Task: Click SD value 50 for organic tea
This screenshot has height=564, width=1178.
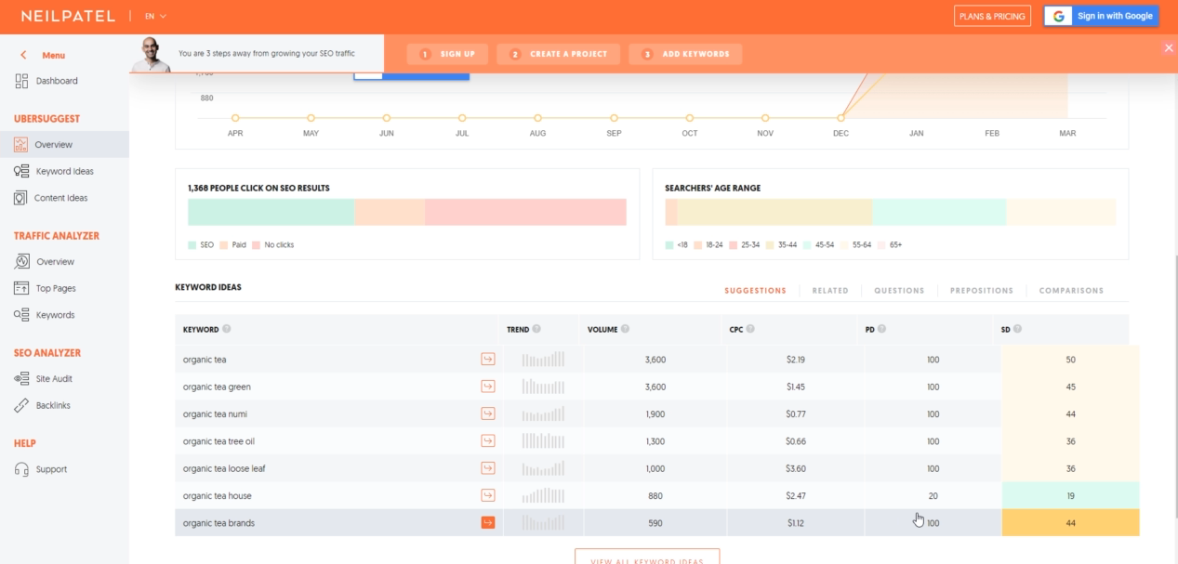Action: (x=1071, y=360)
